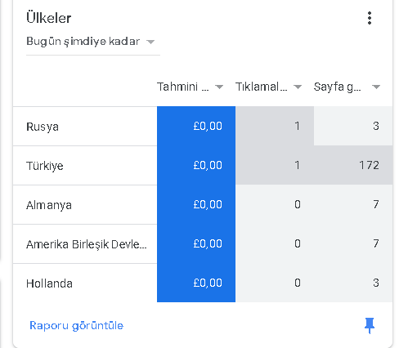408x348 pixels.
Task: Expand the Tahmini column dropdown arrow
Action: pyautogui.click(x=219, y=87)
